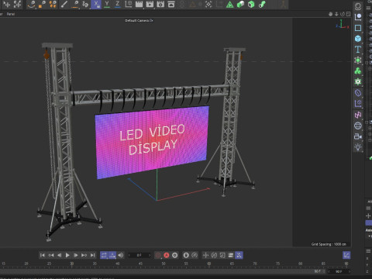The width and height of the screenshot is (372, 279).
Task: Add a Subdivision Surface generator
Action: coord(358,60)
